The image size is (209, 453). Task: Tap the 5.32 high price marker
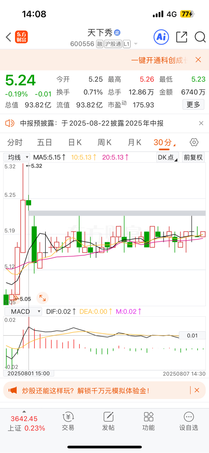34,166
